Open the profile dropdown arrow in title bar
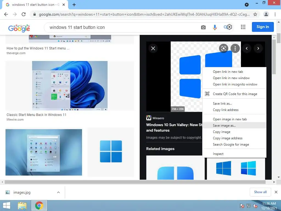 pos(247,5)
